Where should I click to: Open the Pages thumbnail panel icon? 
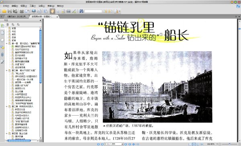tap(2, 33)
